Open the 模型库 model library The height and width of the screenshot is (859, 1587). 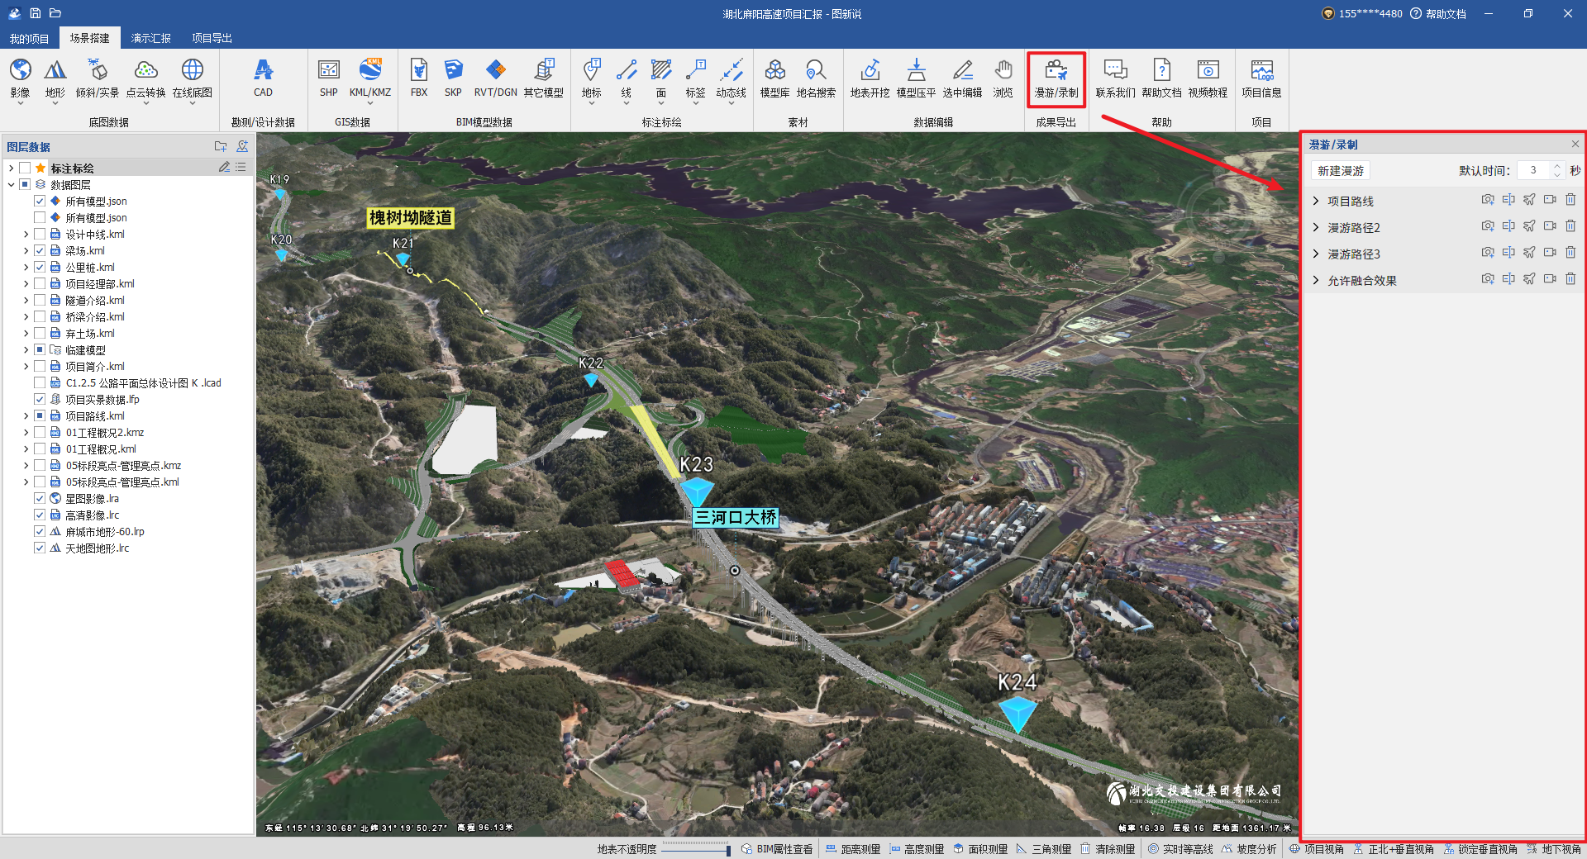click(774, 78)
